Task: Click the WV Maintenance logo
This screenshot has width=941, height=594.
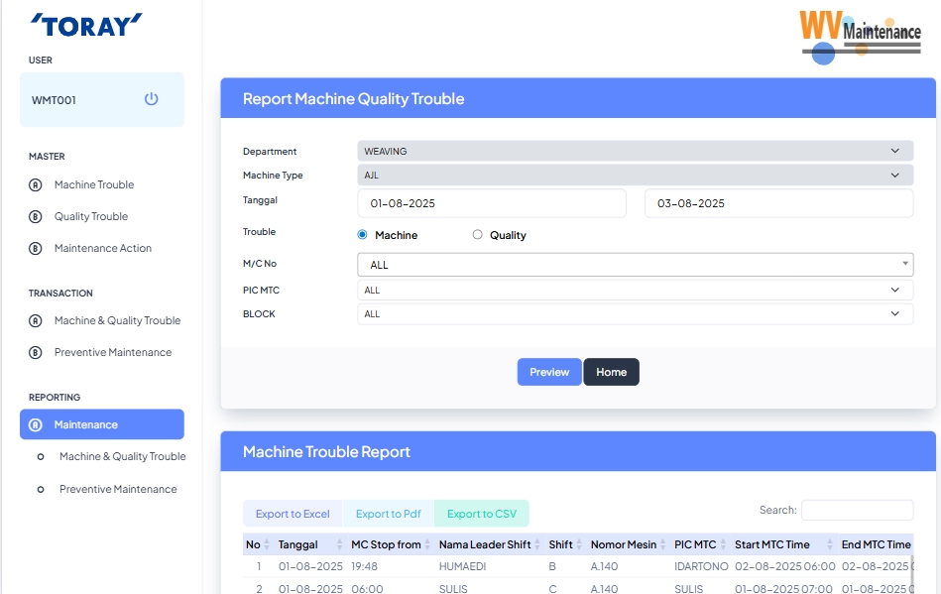Action: pos(860,35)
